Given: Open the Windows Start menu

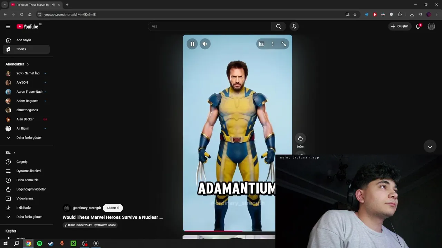Looking at the screenshot, I should 6,244.
